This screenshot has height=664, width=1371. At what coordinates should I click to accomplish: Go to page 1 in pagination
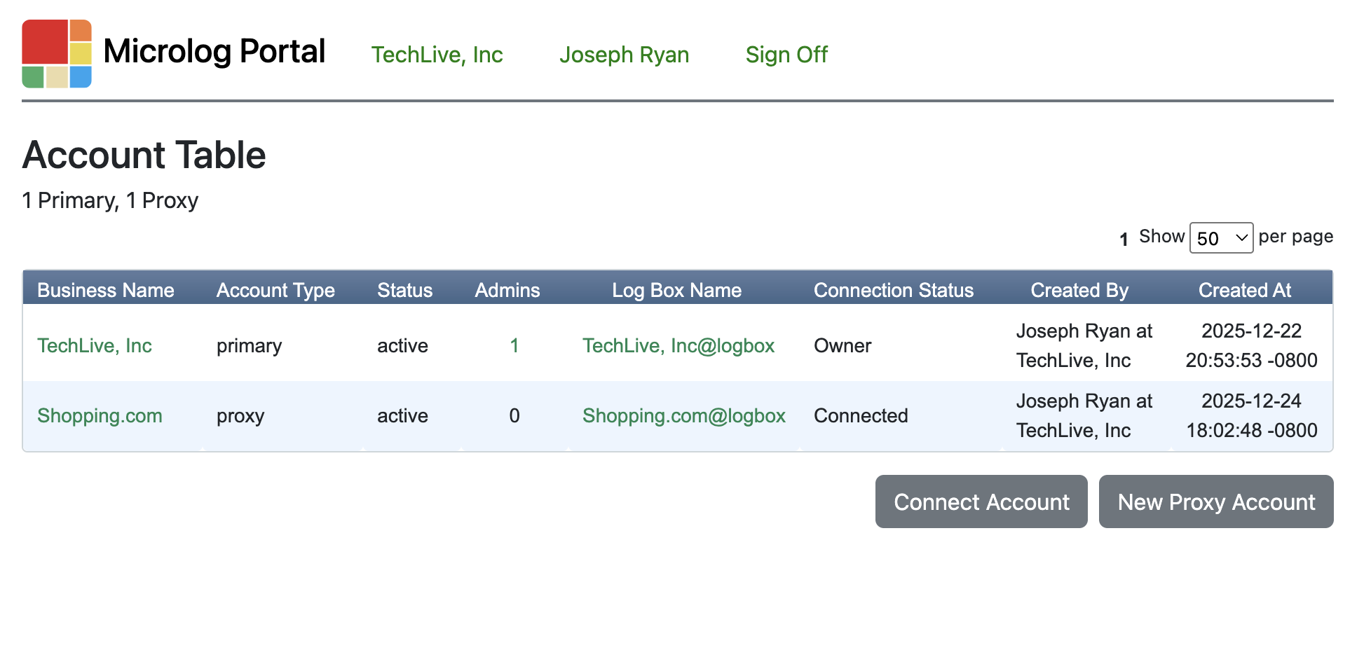point(1124,240)
